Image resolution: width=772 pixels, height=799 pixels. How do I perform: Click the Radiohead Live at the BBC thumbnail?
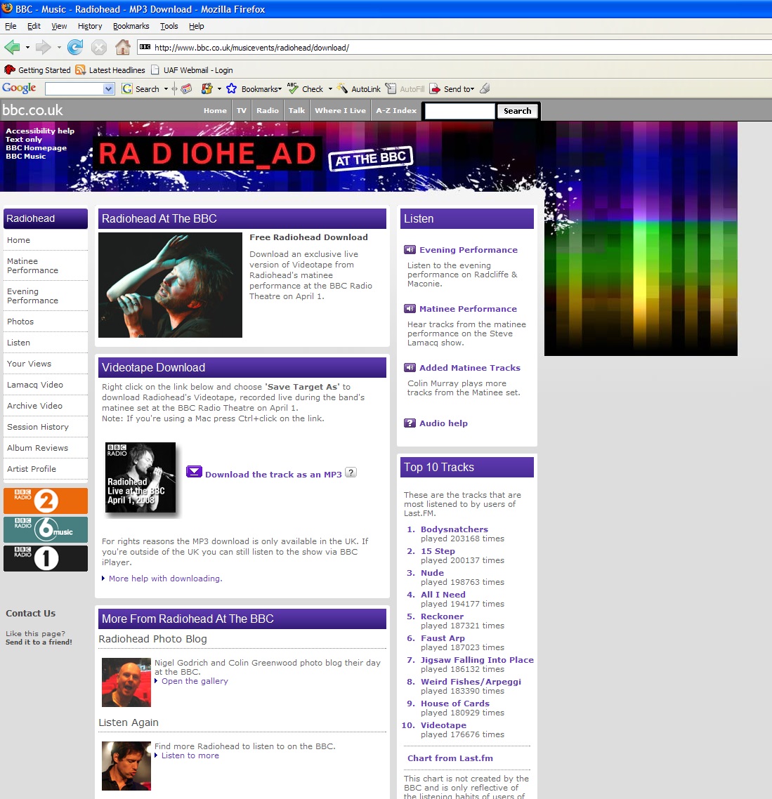140,477
